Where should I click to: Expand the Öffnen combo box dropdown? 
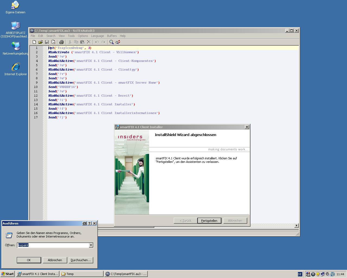coord(91,245)
